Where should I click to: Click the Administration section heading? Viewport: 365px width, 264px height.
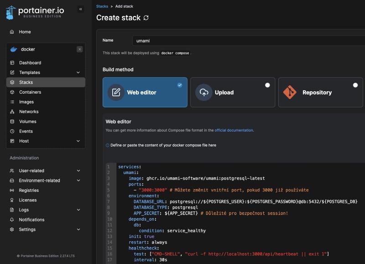(x=24, y=158)
